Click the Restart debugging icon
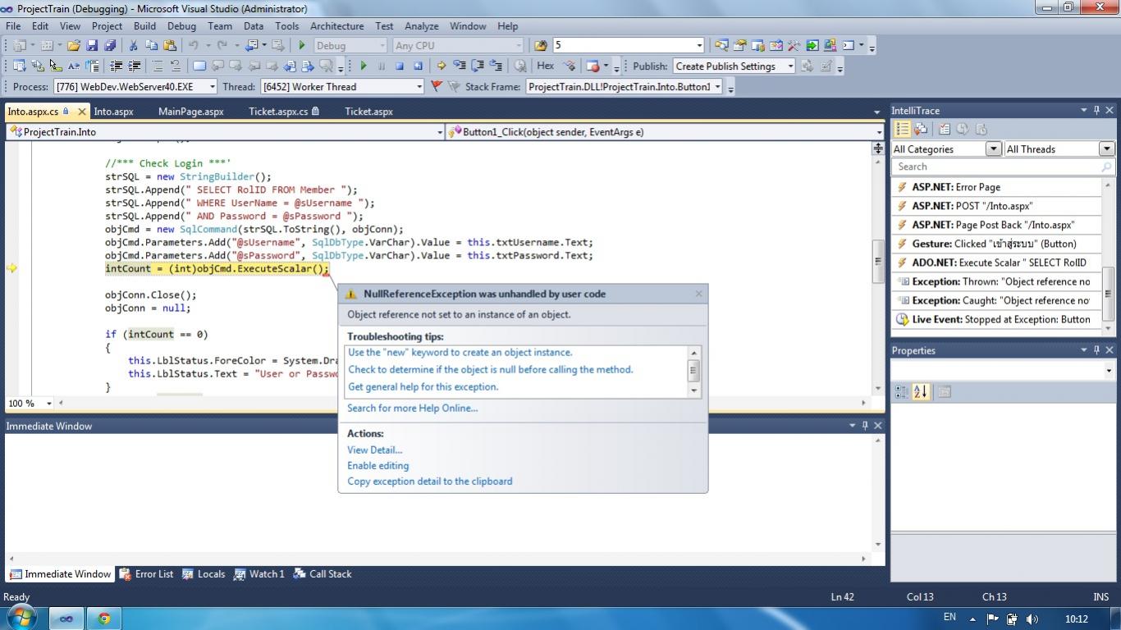1121x630 pixels. point(418,66)
